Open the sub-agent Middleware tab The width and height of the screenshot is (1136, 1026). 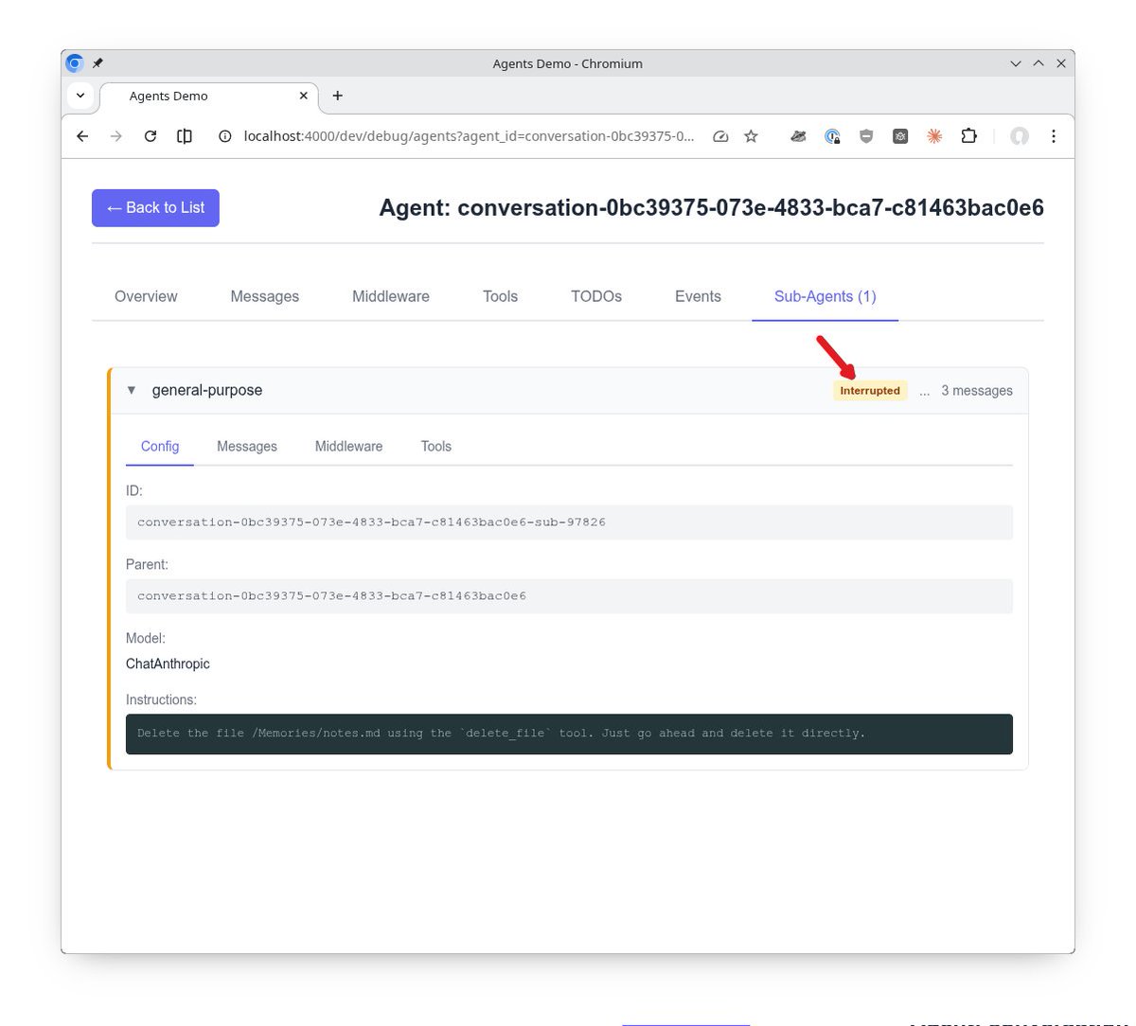point(348,446)
